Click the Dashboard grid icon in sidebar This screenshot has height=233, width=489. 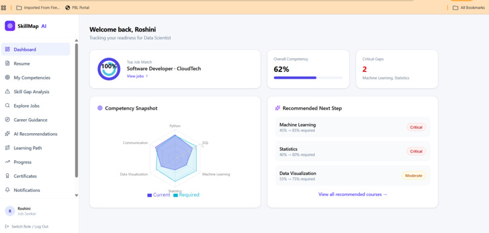click(x=7, y=49)
